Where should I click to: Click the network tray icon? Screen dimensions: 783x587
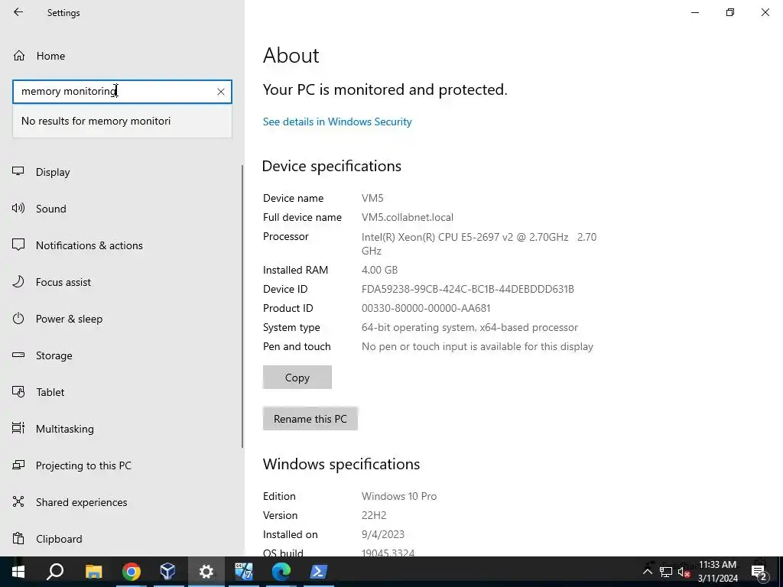665,572
